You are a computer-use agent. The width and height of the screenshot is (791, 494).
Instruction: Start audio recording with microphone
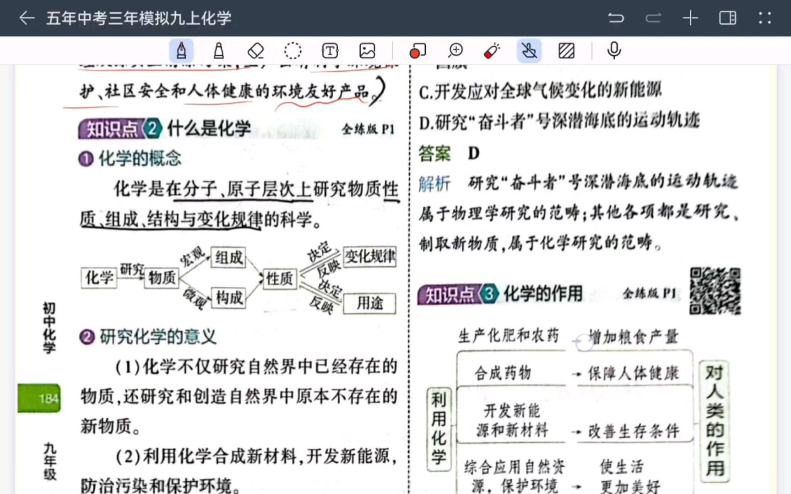point(614,51)
